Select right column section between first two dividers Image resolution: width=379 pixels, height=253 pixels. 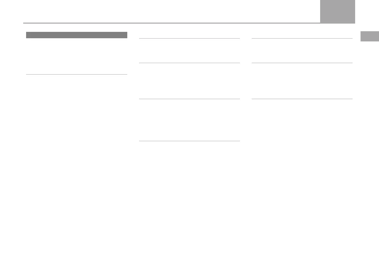(302, 51)
